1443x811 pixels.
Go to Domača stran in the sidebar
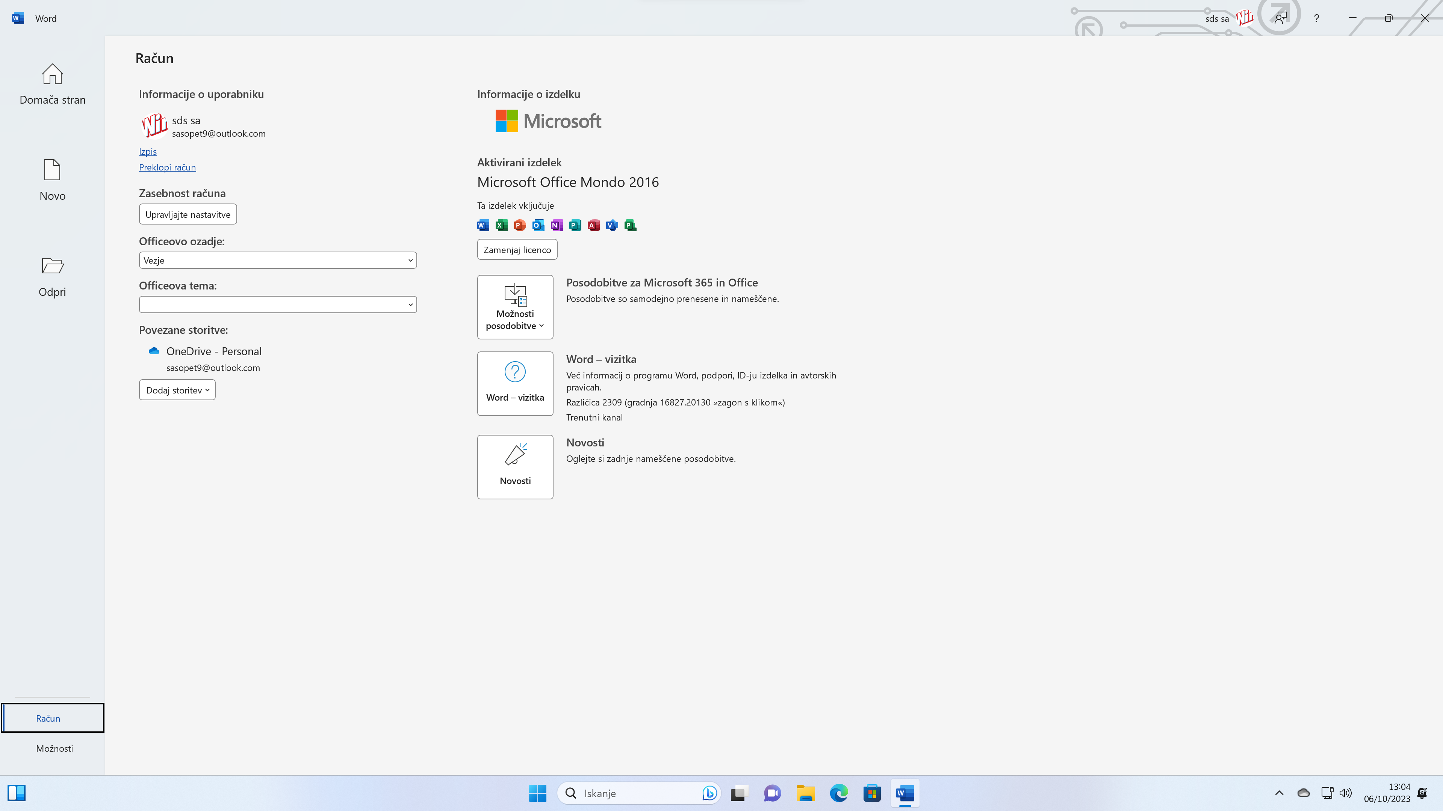tap(53, 84)
